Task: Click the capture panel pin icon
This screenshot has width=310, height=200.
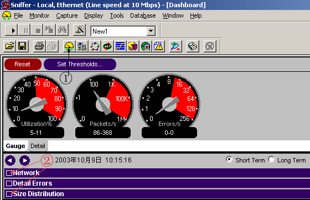Action: click(x=175, y=46)
